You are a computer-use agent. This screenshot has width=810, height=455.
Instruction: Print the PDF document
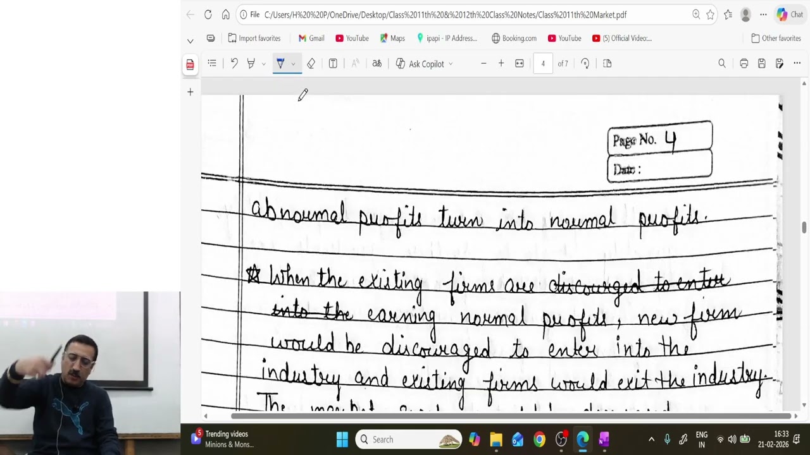coord(744,63)
